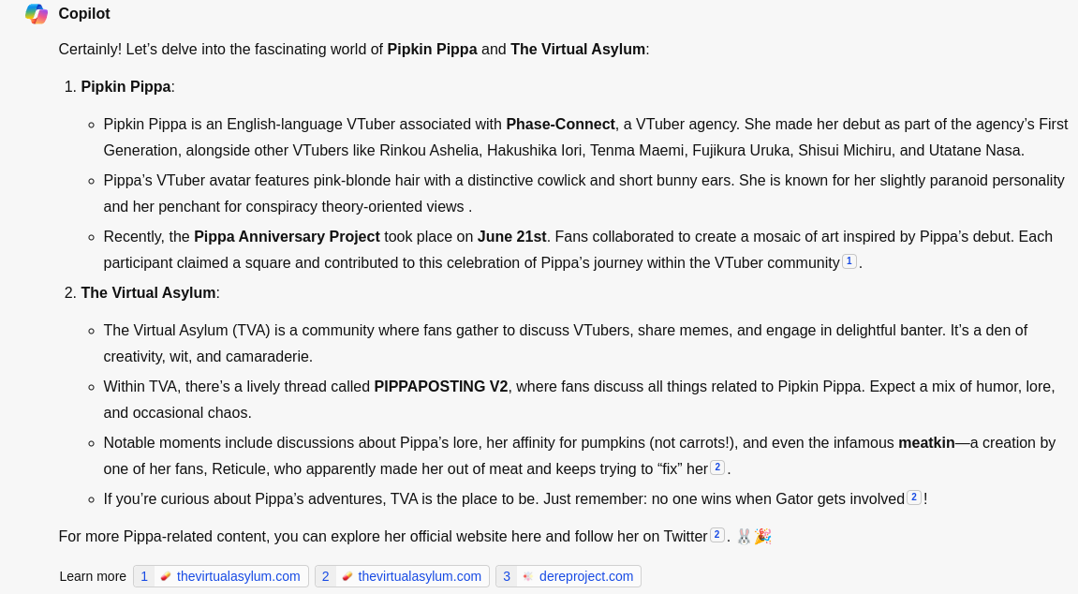Click the pill favicon in first source chip
Viewport: 1078px width, 594px height.
(166, 576)
